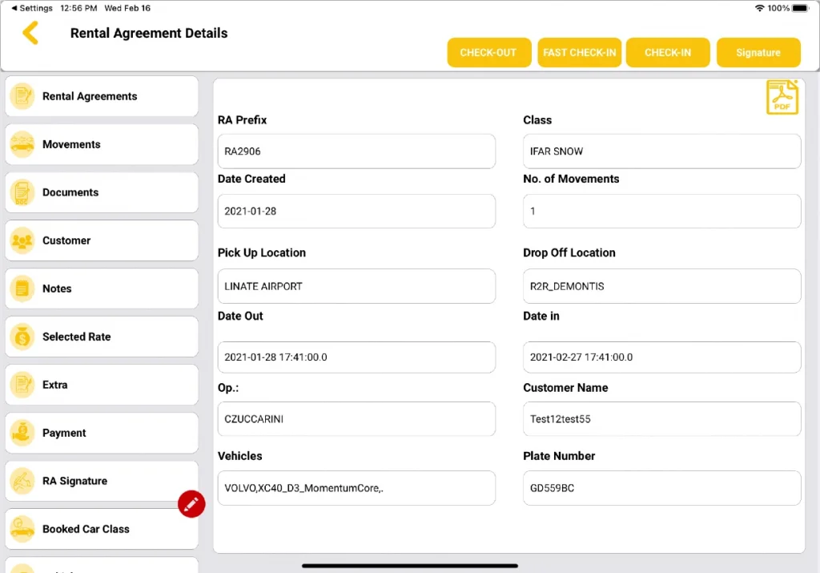Click the FAST CHECK-IN button

pyautogui.click(x=579, y=52)
